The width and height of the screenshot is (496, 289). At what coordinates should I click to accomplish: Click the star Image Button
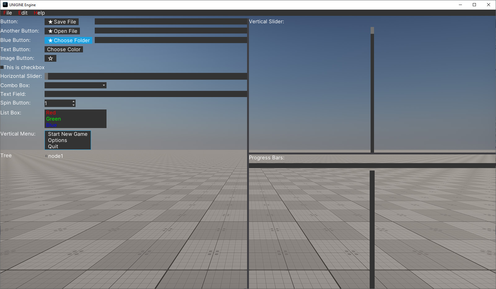[x=50, y=58]
